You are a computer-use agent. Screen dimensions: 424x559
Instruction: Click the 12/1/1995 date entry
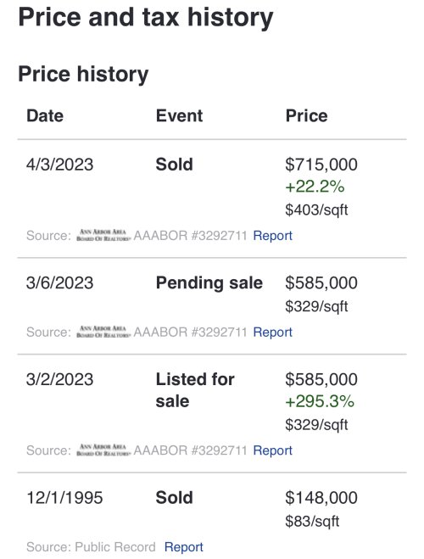[64, 498]
